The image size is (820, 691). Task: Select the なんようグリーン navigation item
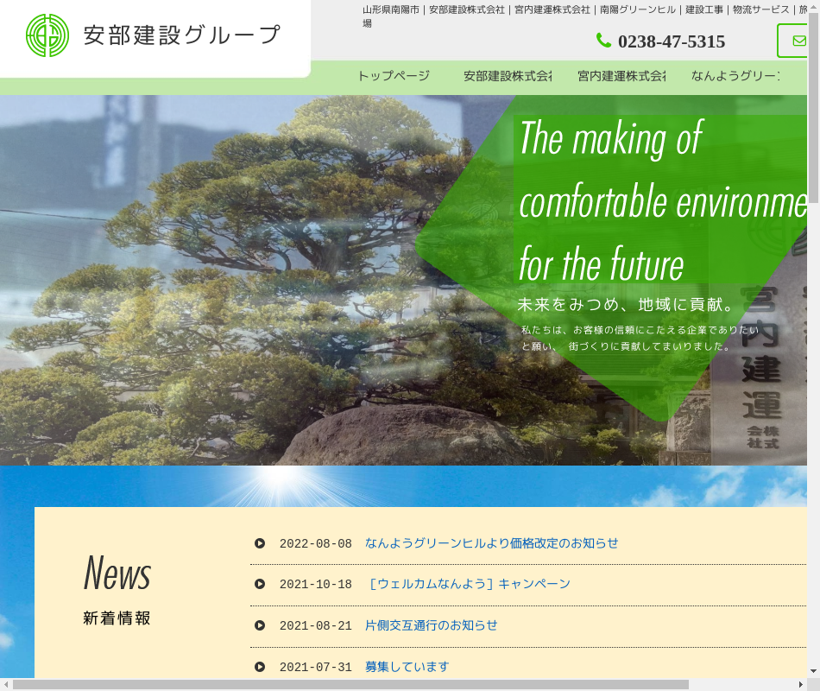735,76
